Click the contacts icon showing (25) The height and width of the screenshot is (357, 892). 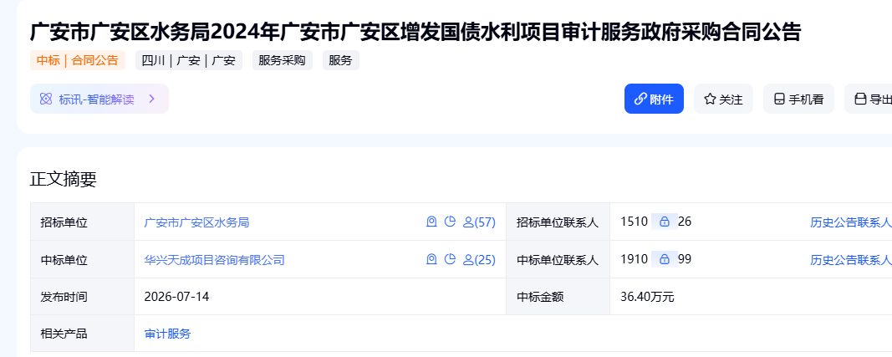479,260
